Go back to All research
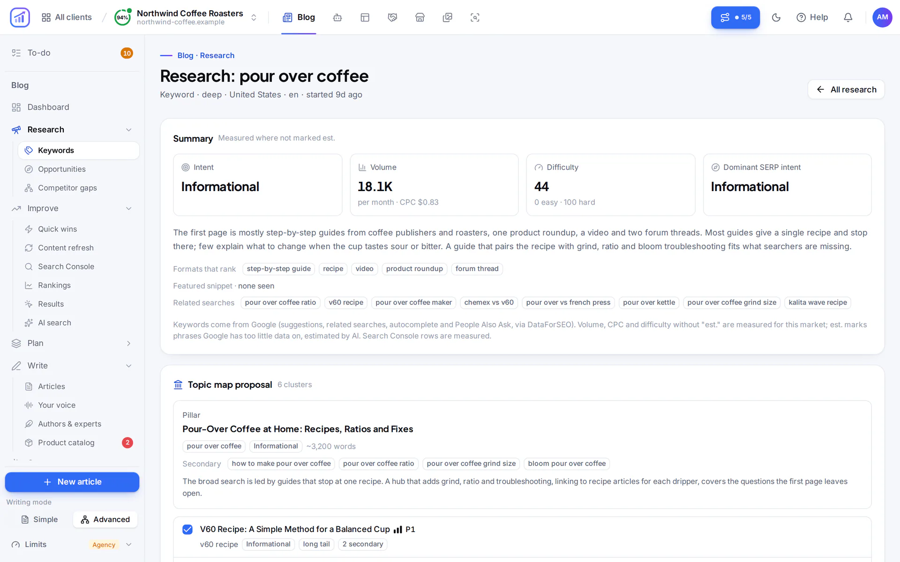 846,89
